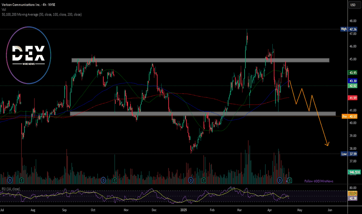Viewport: 362px width, 214px height.
Task: Click the 41.00 price axis value
Action: (353, 110)
